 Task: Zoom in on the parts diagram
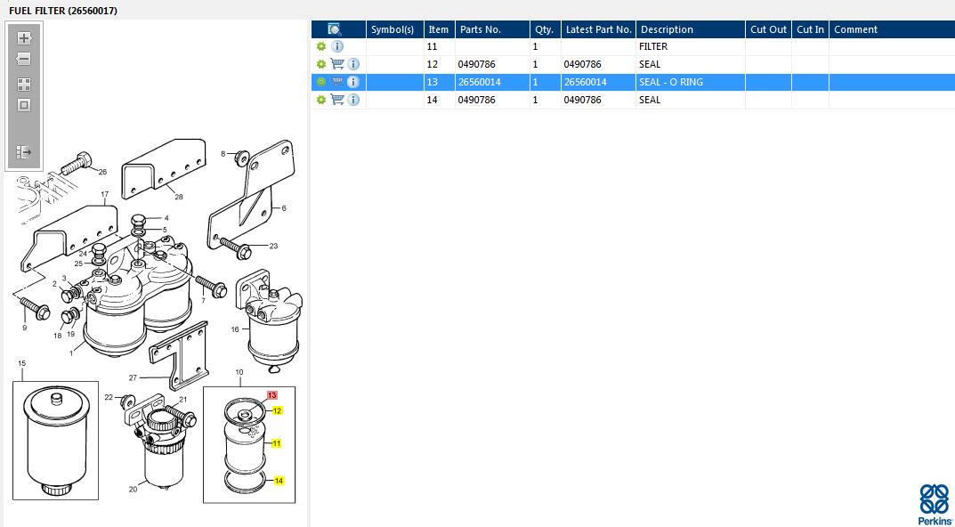click(24, 38)
